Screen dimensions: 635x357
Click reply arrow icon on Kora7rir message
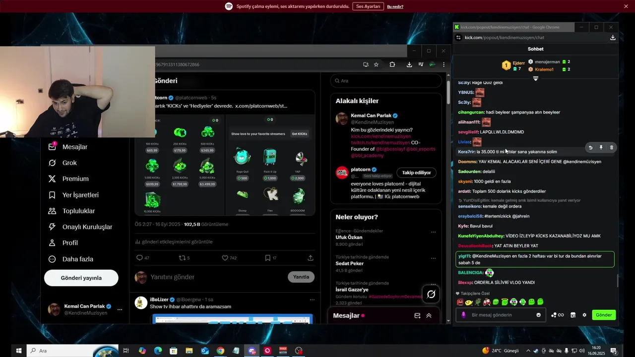tap(590, 148)
